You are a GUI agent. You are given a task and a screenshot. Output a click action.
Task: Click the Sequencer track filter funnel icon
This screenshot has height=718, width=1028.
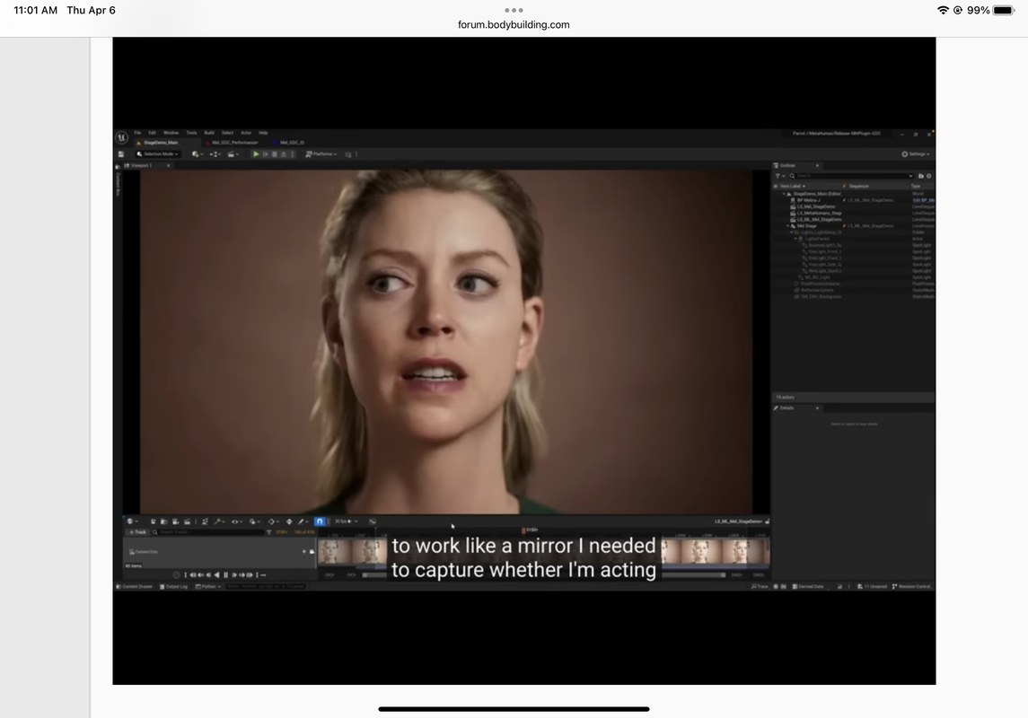click(x=268, y=532)
